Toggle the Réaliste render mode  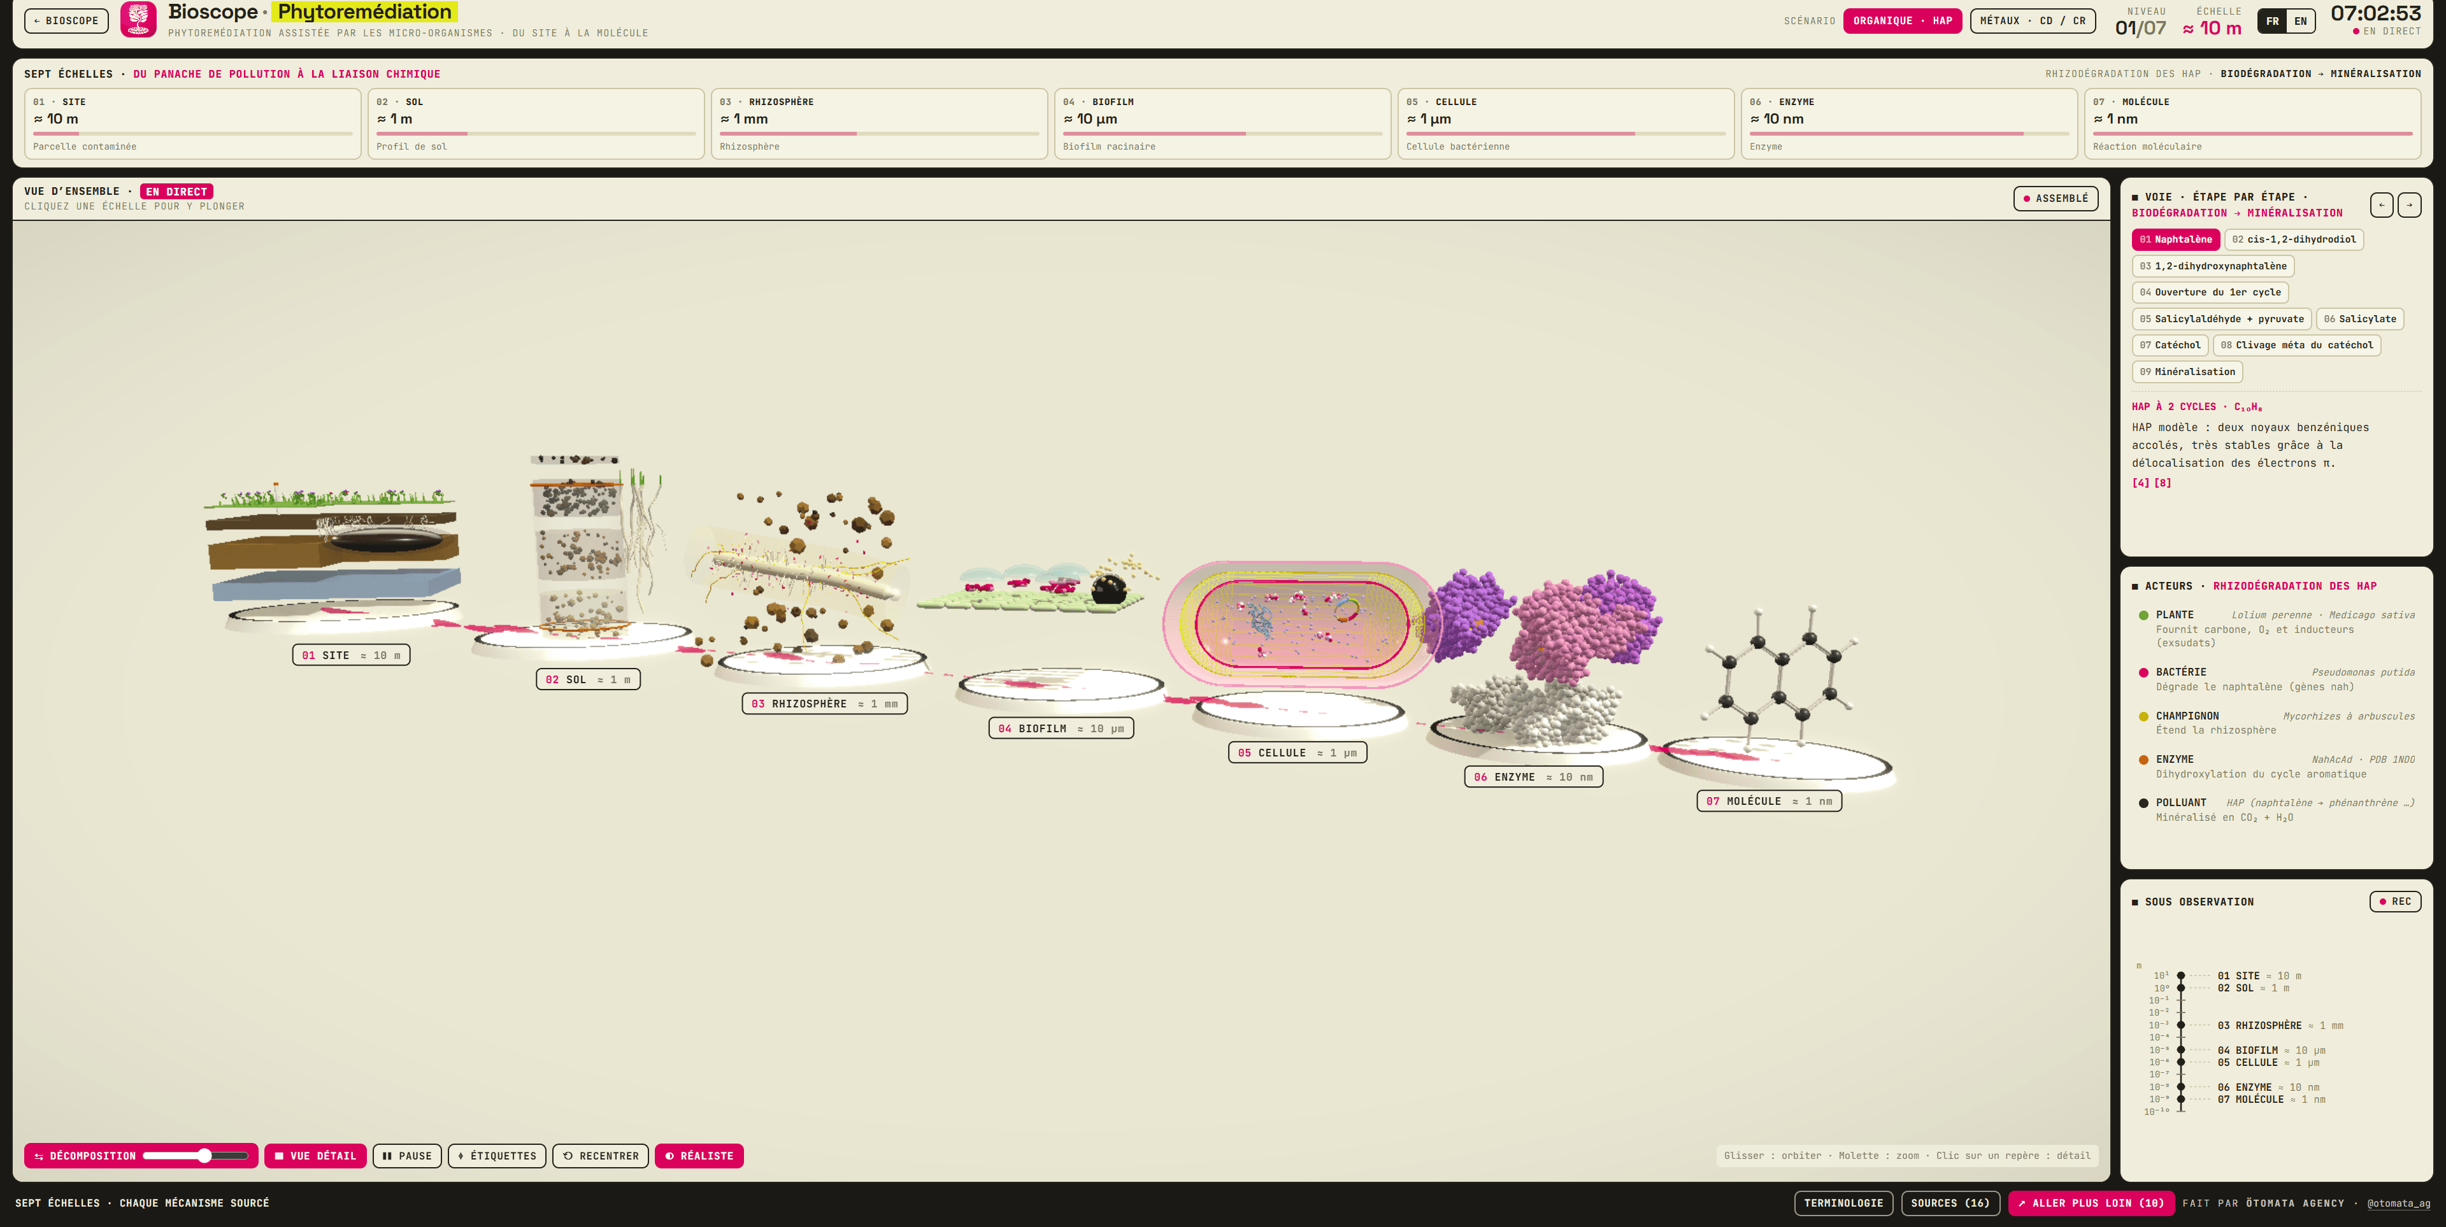[699, 1156]
